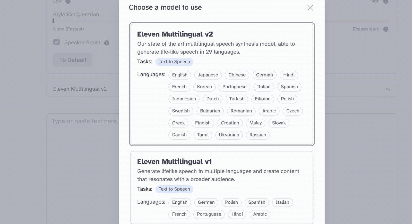Click the German tag in the v2 card

264,75
